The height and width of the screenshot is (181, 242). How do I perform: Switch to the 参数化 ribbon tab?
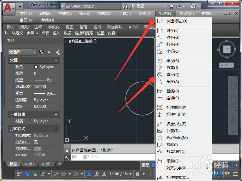[54, 27]
